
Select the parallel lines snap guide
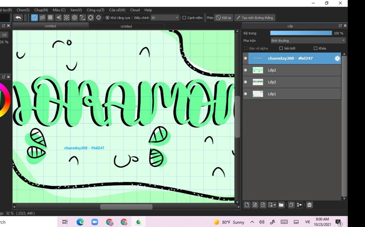coord(42,18)
